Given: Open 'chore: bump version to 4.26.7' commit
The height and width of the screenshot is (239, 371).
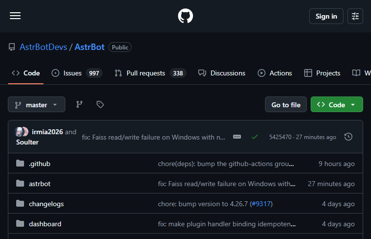Looking at the screenshot, I should coord(203,204).
